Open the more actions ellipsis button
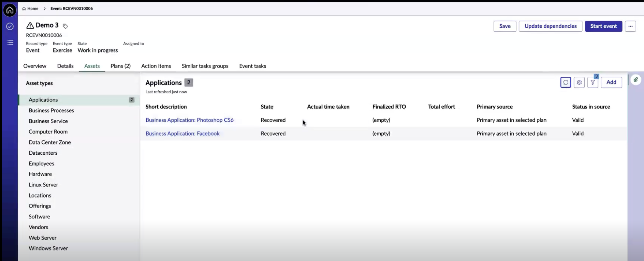The image size is (644, 261). [630, 26]
